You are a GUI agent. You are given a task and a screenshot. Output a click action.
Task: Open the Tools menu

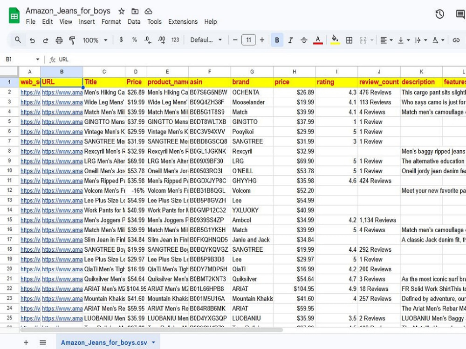[x=154, y=22]
